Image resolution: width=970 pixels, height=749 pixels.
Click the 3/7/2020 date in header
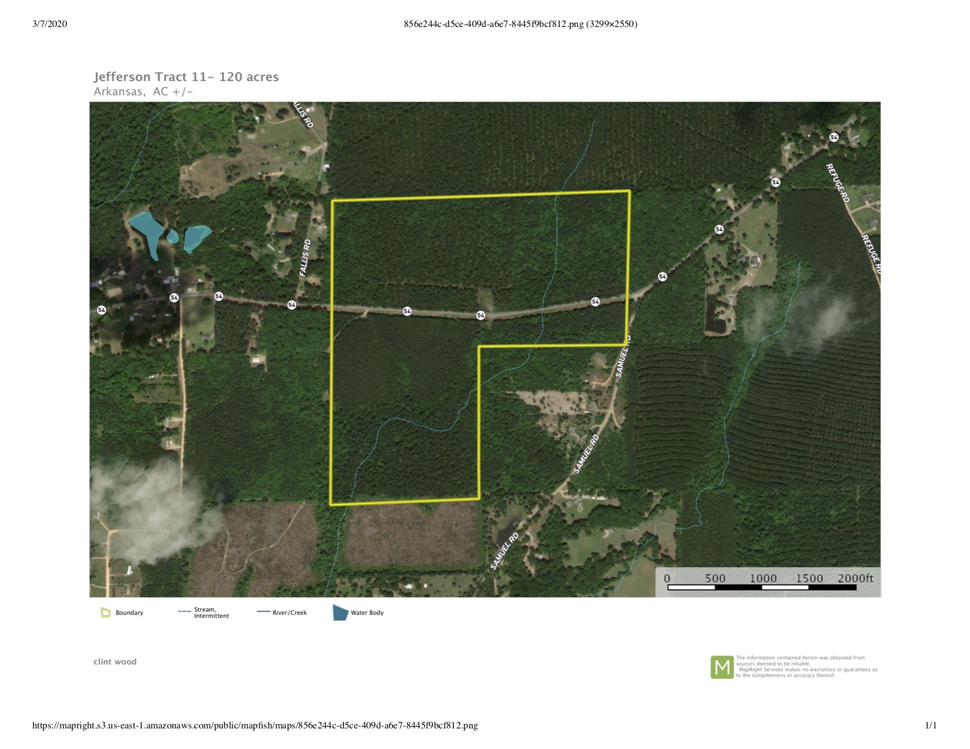coord(50,24)
